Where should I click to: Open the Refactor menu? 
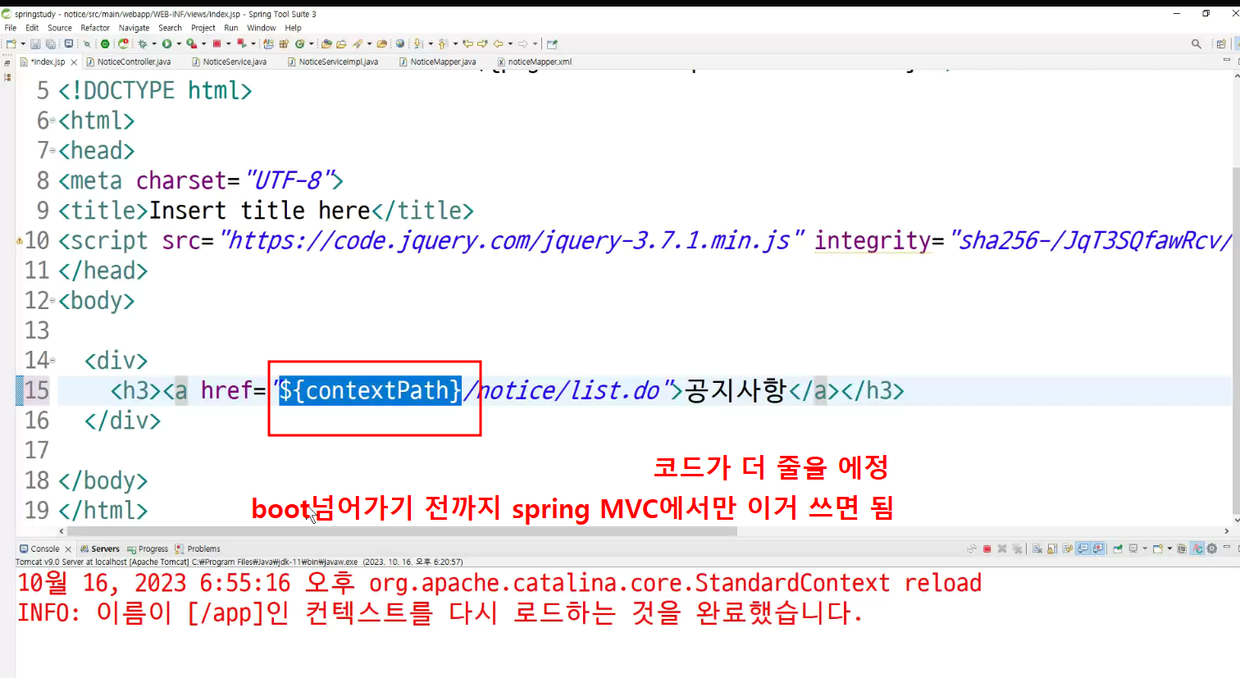click(x=95, y=28)
